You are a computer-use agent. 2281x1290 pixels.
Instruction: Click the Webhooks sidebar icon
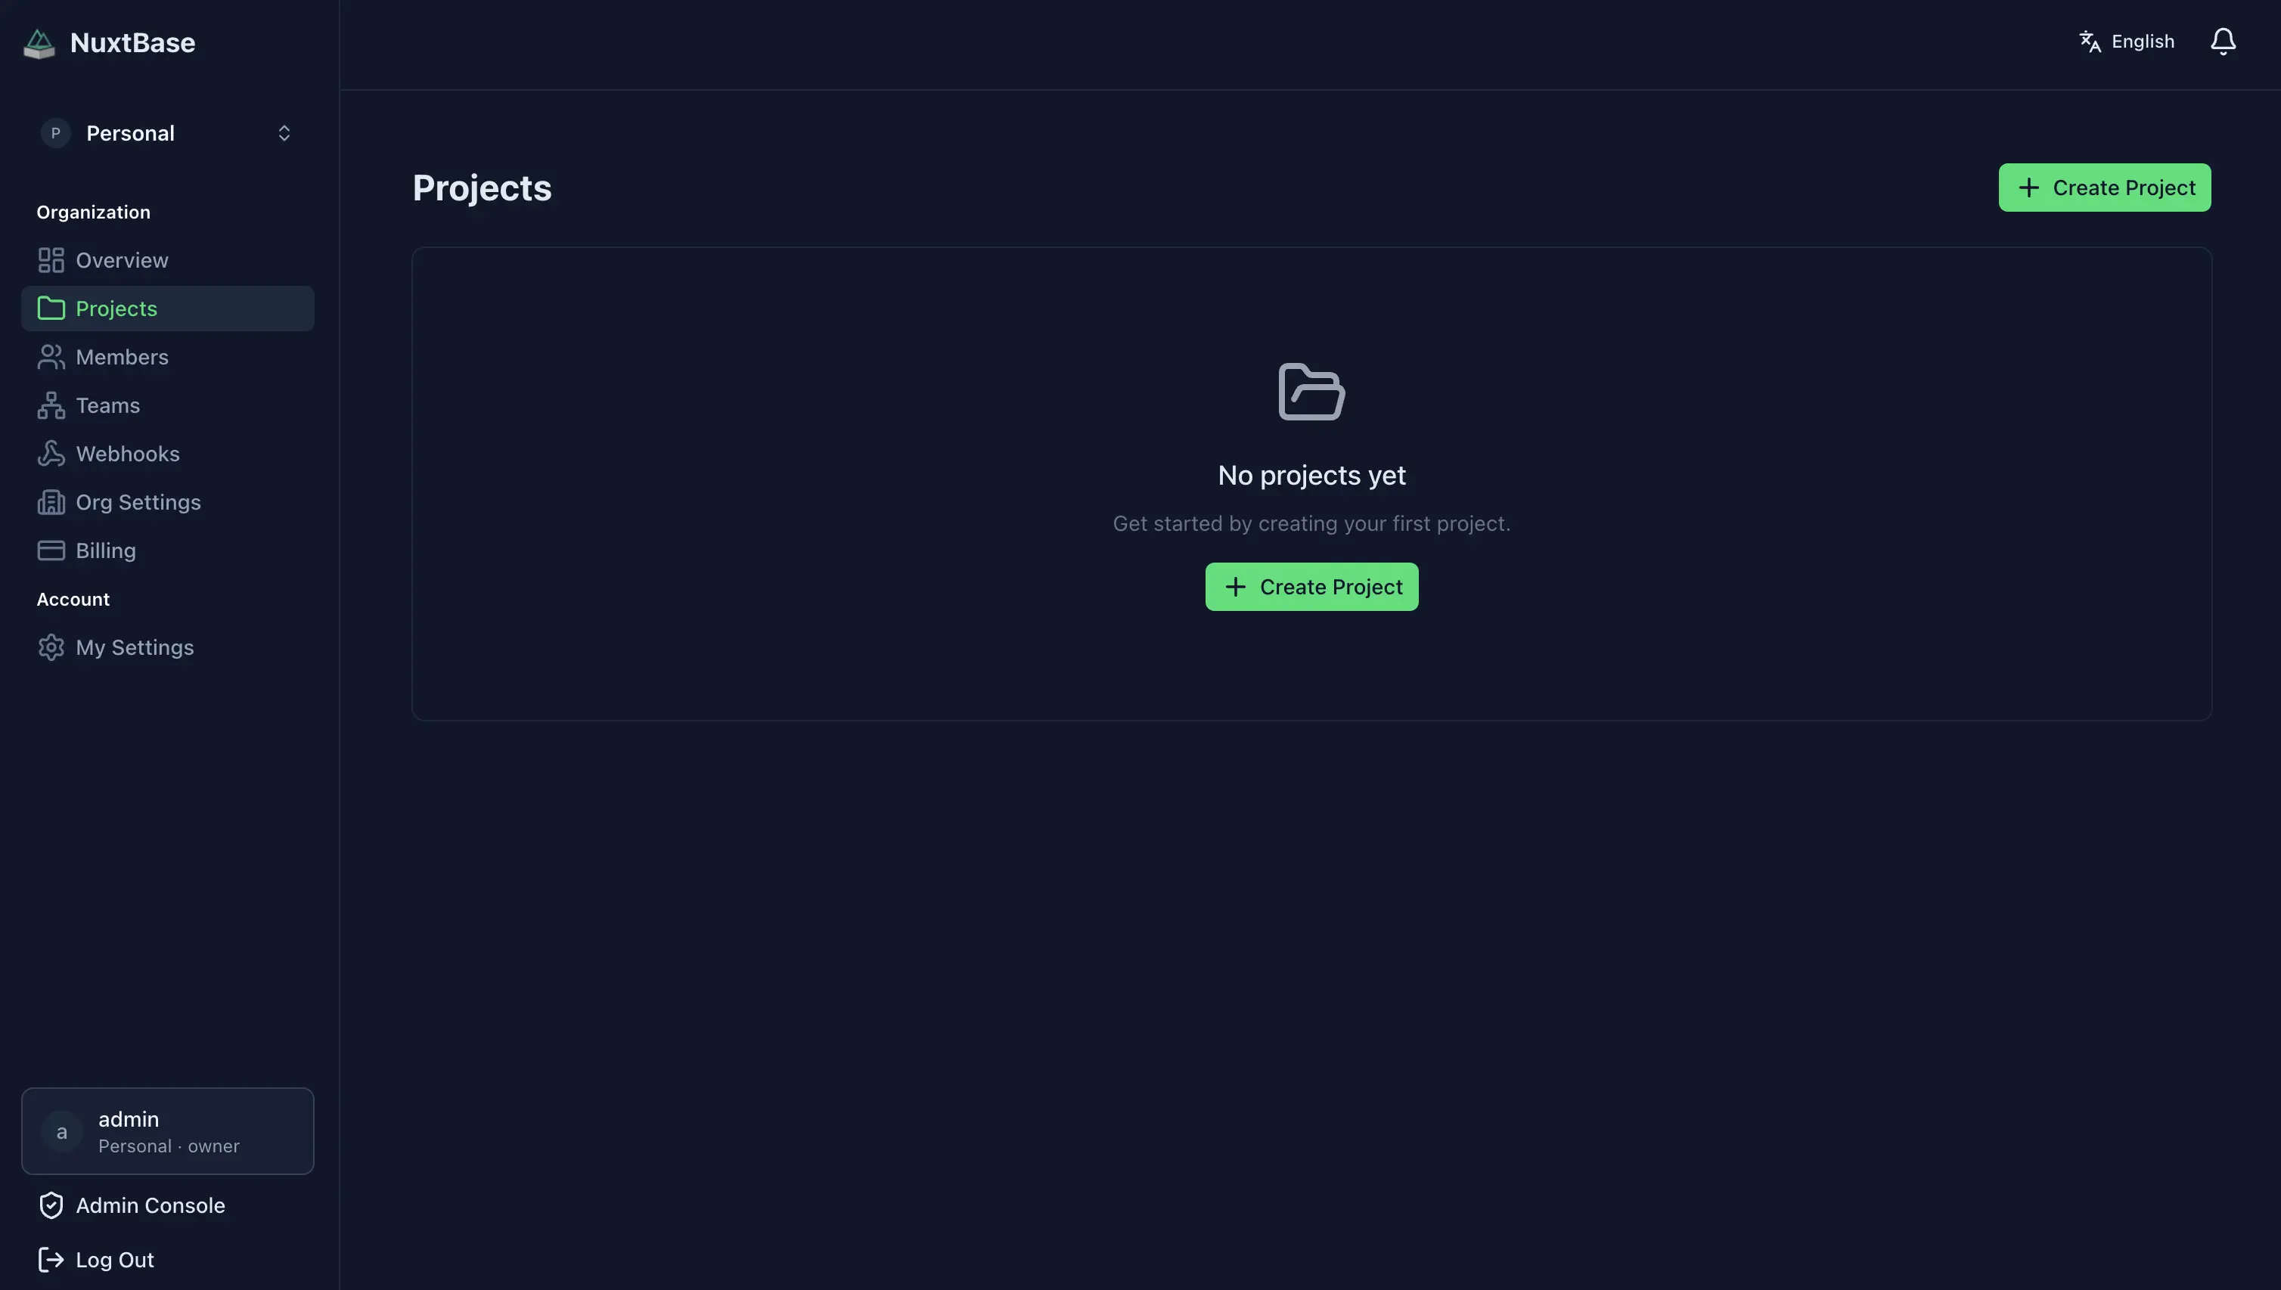pyautogui.click(x=51, y=454)
